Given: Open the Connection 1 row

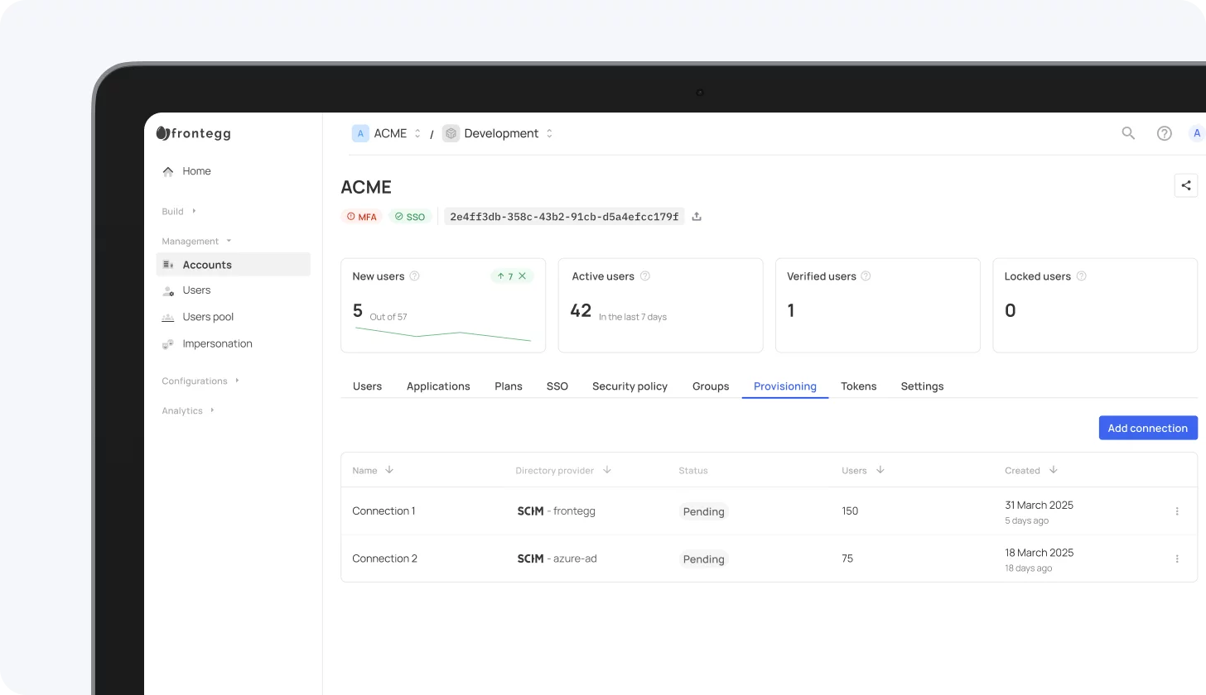Looking at the screenshot, I should (x=769, y=511).
